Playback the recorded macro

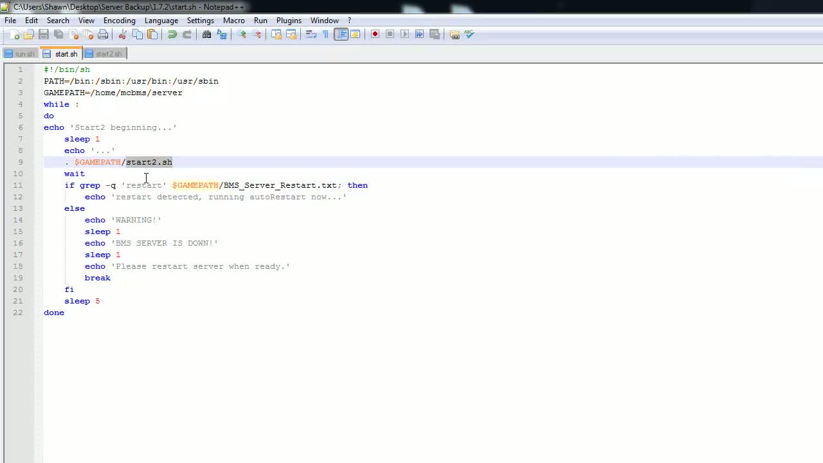(404, 34)
